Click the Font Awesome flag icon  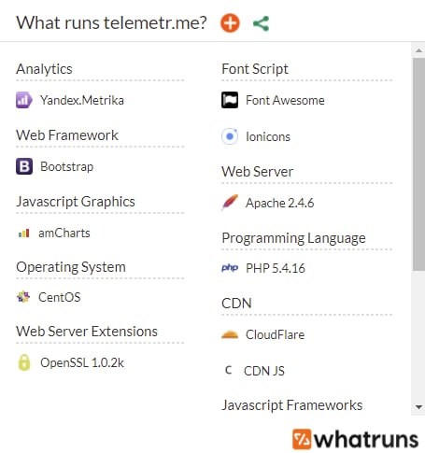(230, 100)
